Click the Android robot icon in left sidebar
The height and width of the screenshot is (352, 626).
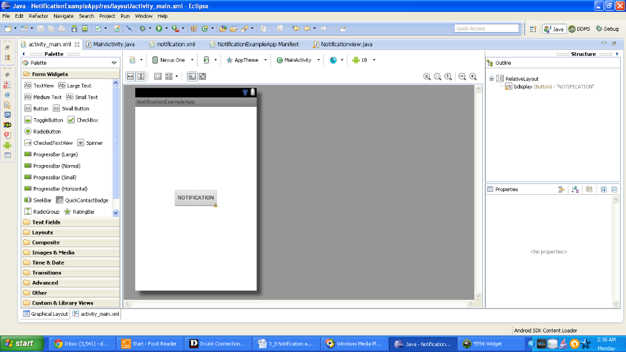7,145
